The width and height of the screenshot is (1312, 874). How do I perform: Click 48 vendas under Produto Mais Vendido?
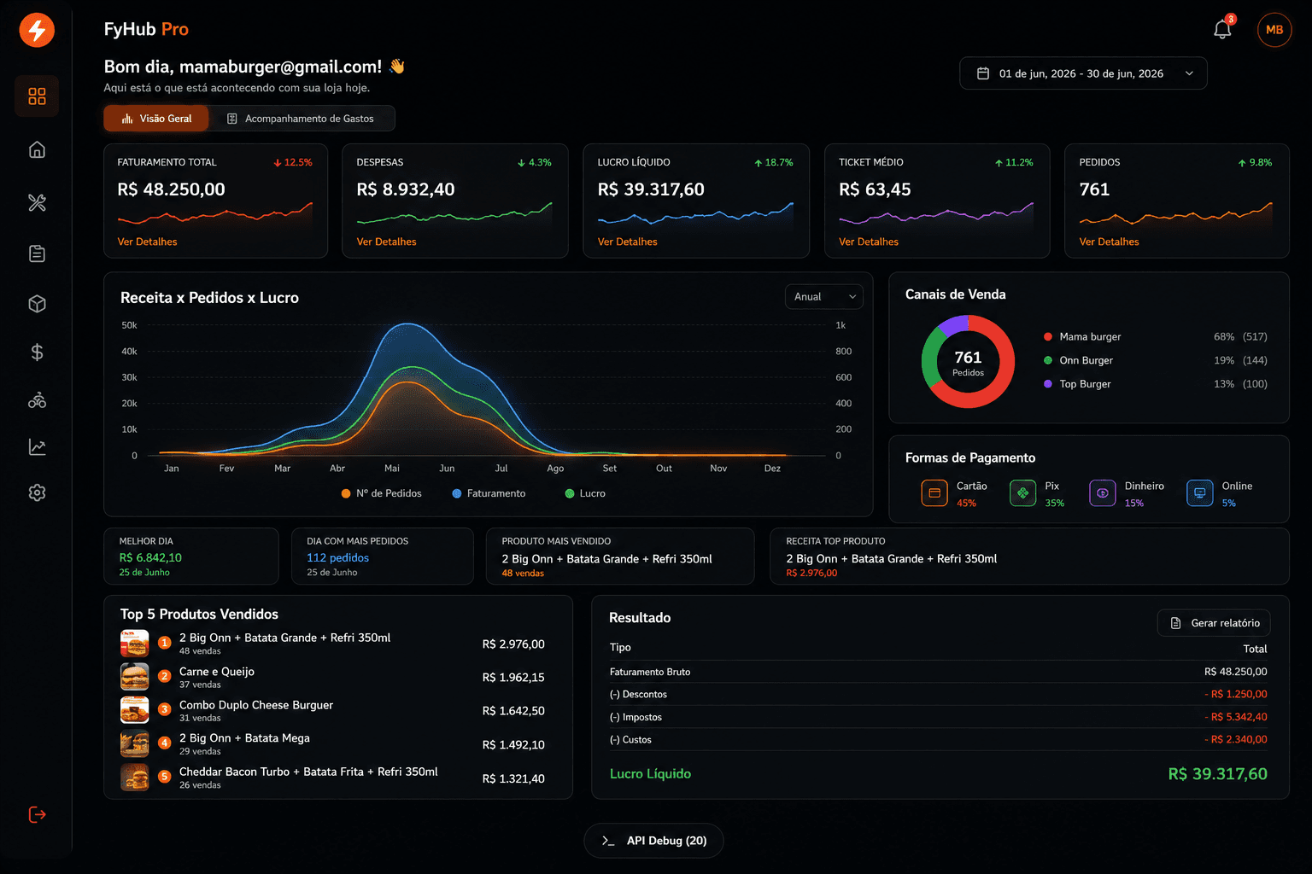click(x=523, y=574)
